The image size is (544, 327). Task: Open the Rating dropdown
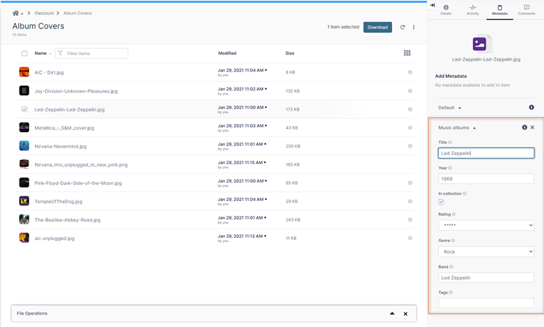point(486,225)
